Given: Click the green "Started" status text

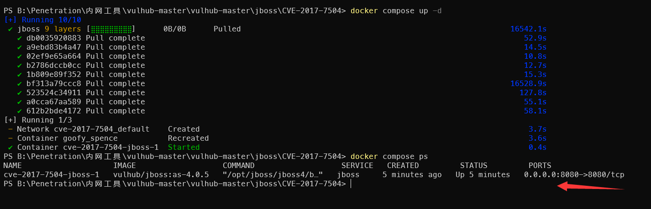Looking at the screenshot, I should coord(184,148).
